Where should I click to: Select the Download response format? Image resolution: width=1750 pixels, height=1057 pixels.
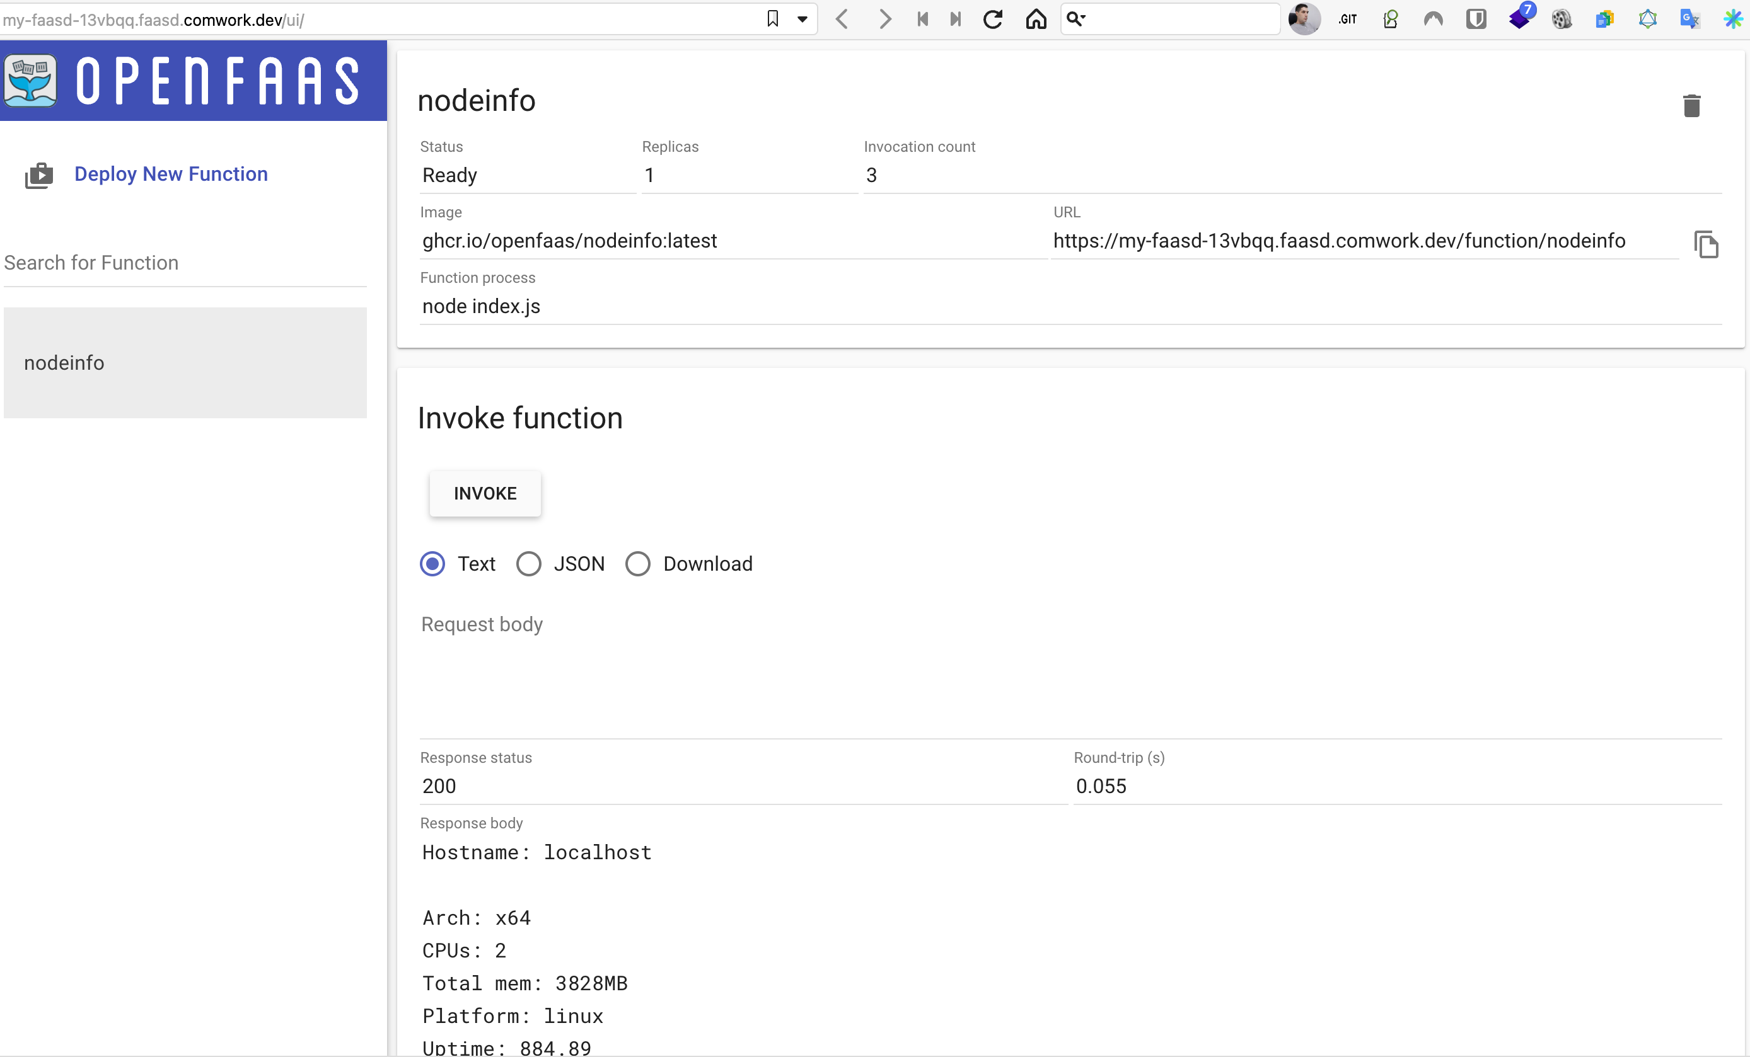(x=637, y=565)
